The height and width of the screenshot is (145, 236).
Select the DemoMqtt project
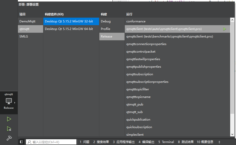(26, 21)
